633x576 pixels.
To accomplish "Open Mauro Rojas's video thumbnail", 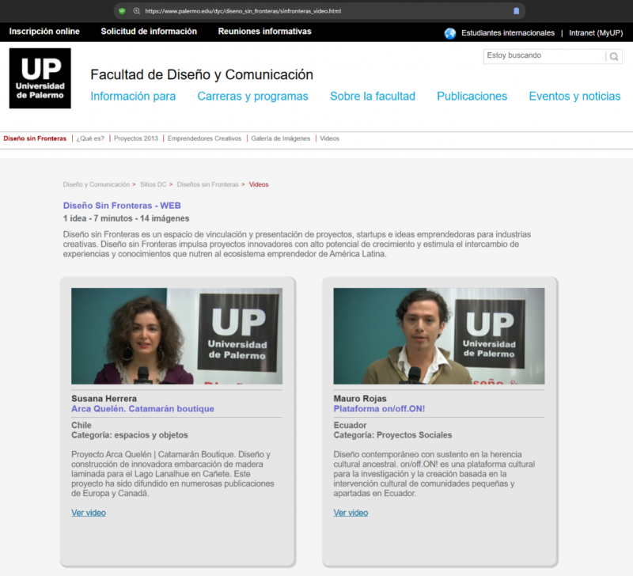I will click(439, 335).
